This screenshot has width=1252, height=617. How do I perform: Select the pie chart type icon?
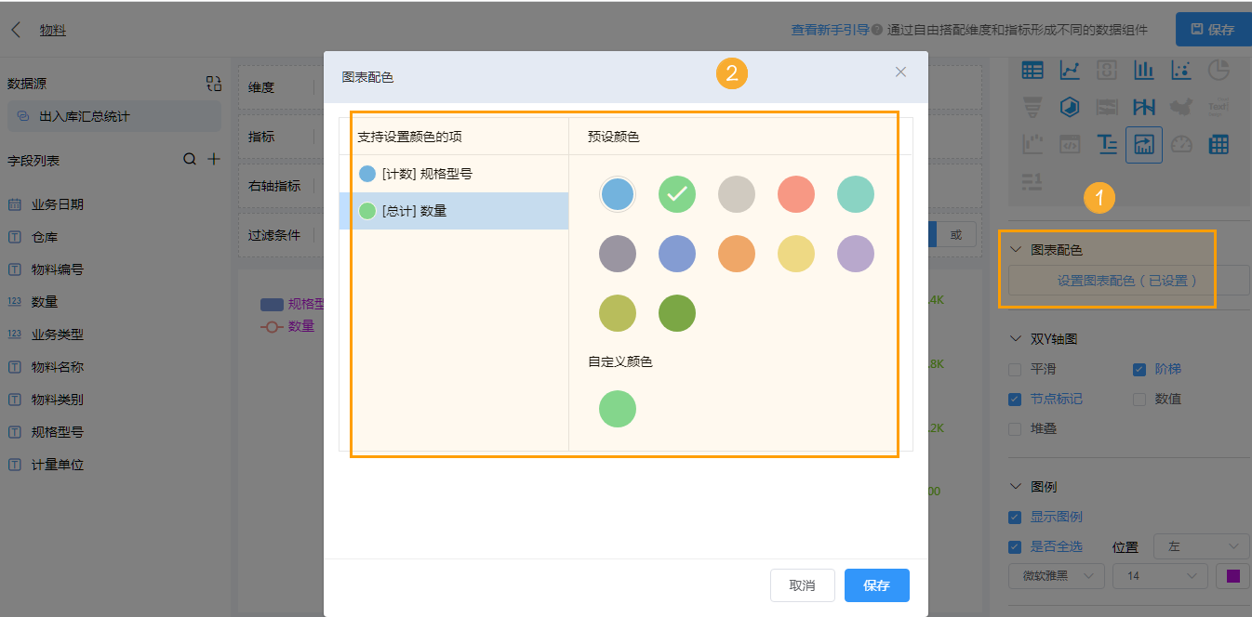(x=1219, y=71)
